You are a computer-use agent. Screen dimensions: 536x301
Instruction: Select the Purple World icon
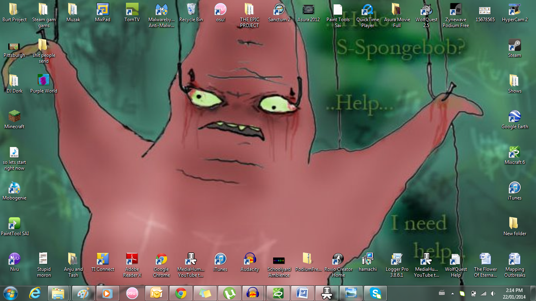[x=44, y=84]
